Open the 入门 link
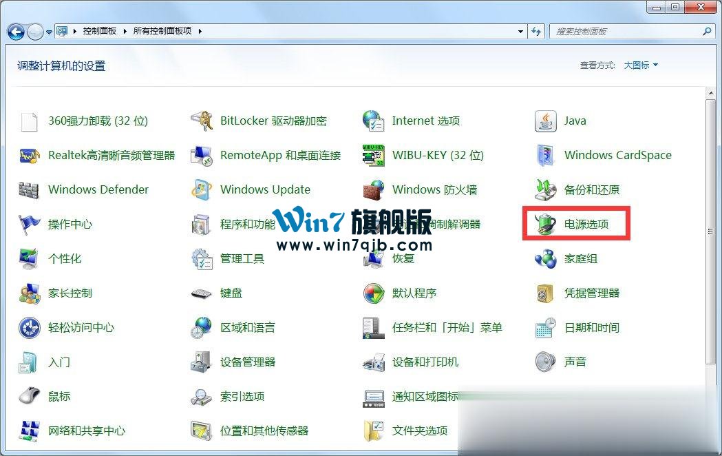 click(59, 362)
